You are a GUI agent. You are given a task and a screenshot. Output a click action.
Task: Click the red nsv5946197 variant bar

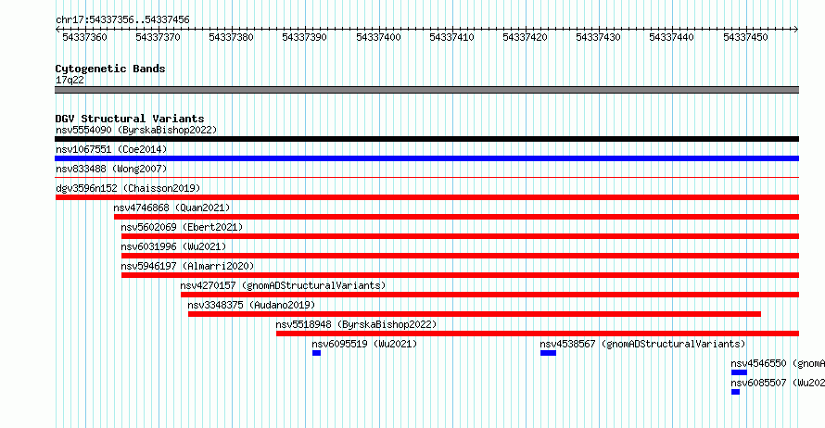(460, 275)
